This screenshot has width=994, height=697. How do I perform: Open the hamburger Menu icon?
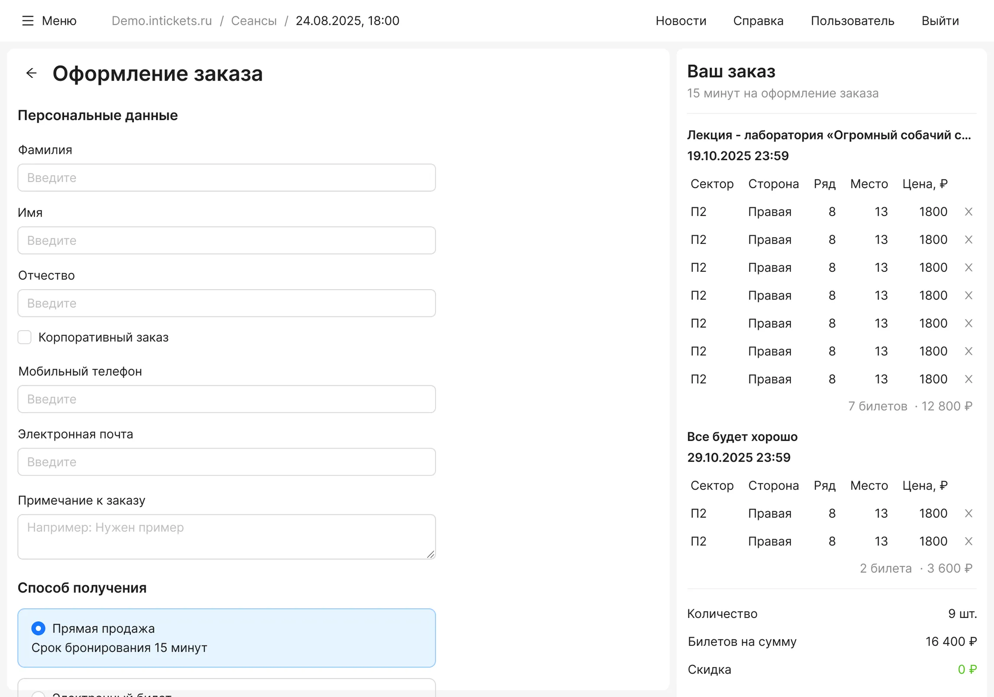(28, 21)
